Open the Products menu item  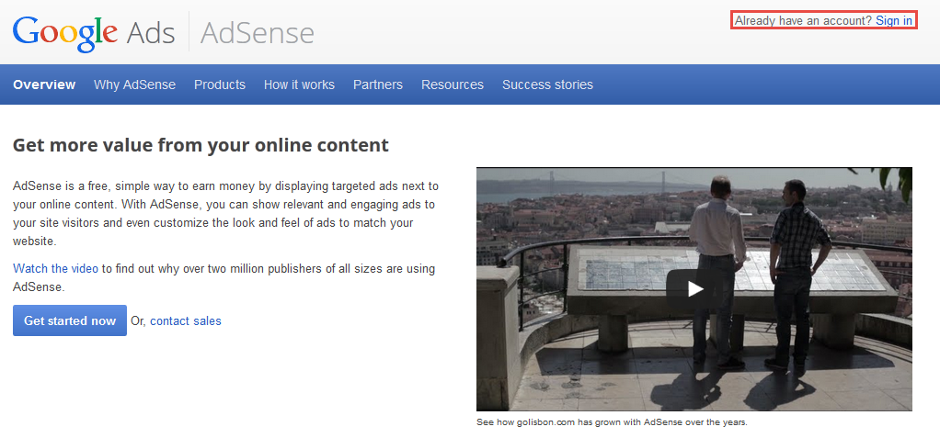[x=220, y=84]
